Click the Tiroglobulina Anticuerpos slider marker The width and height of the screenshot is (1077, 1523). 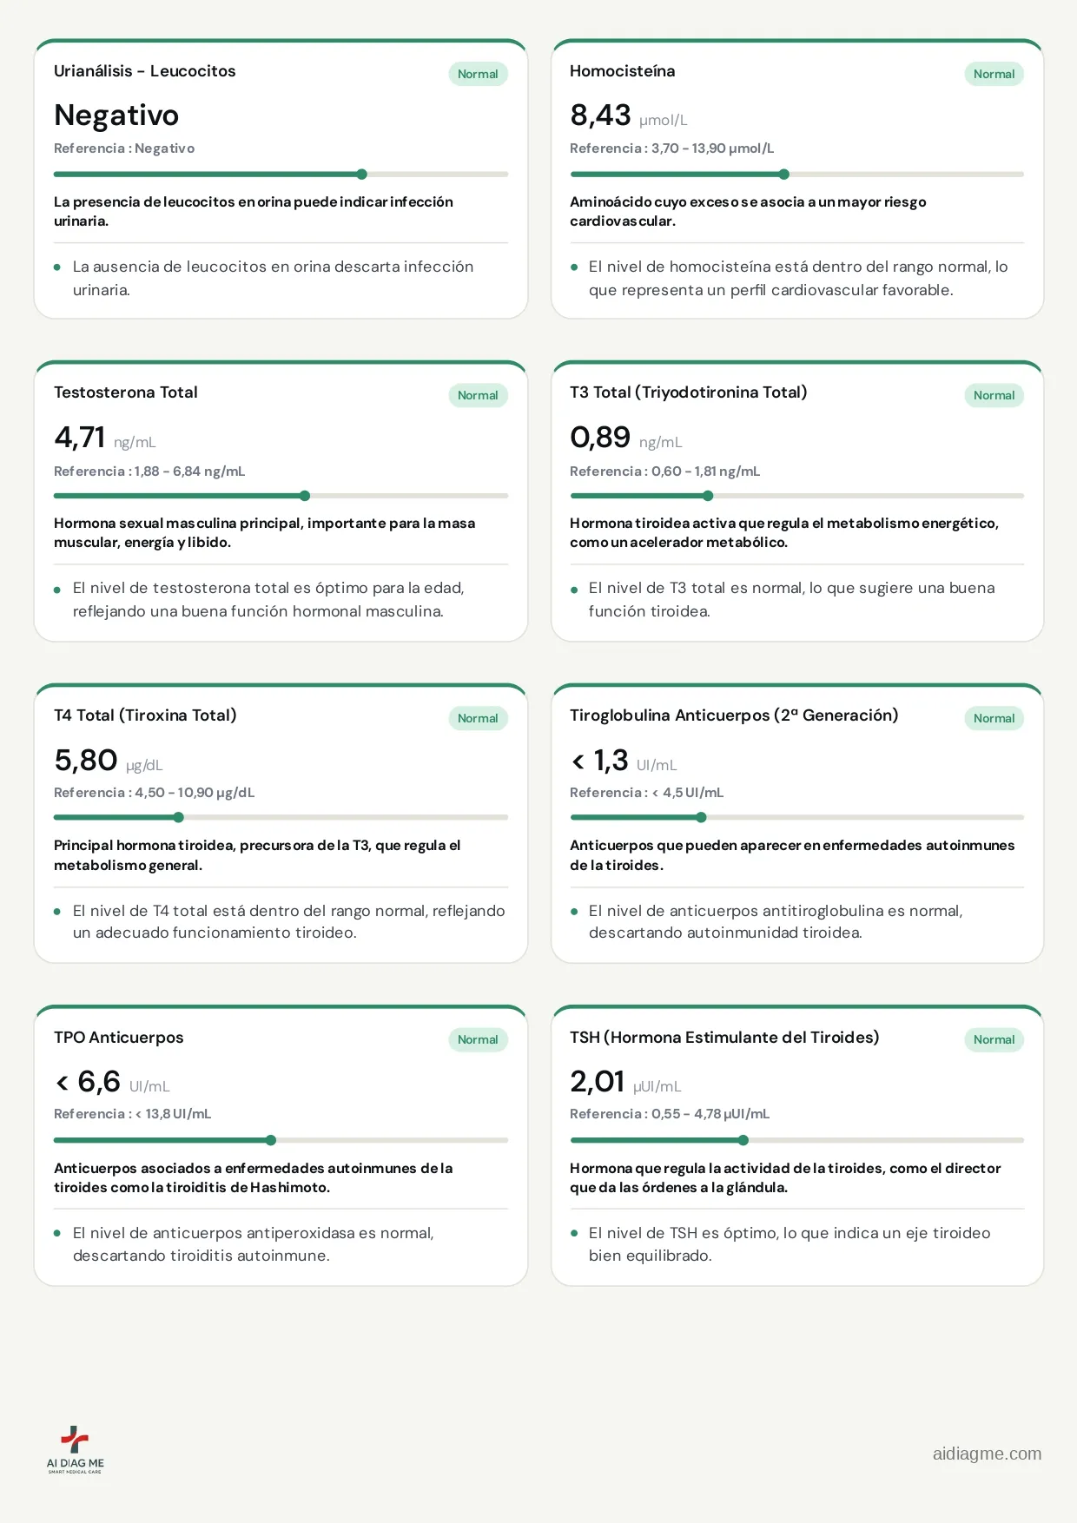coord(701,817)
